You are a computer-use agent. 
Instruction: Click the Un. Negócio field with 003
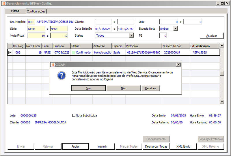click(x=31, y=22)
